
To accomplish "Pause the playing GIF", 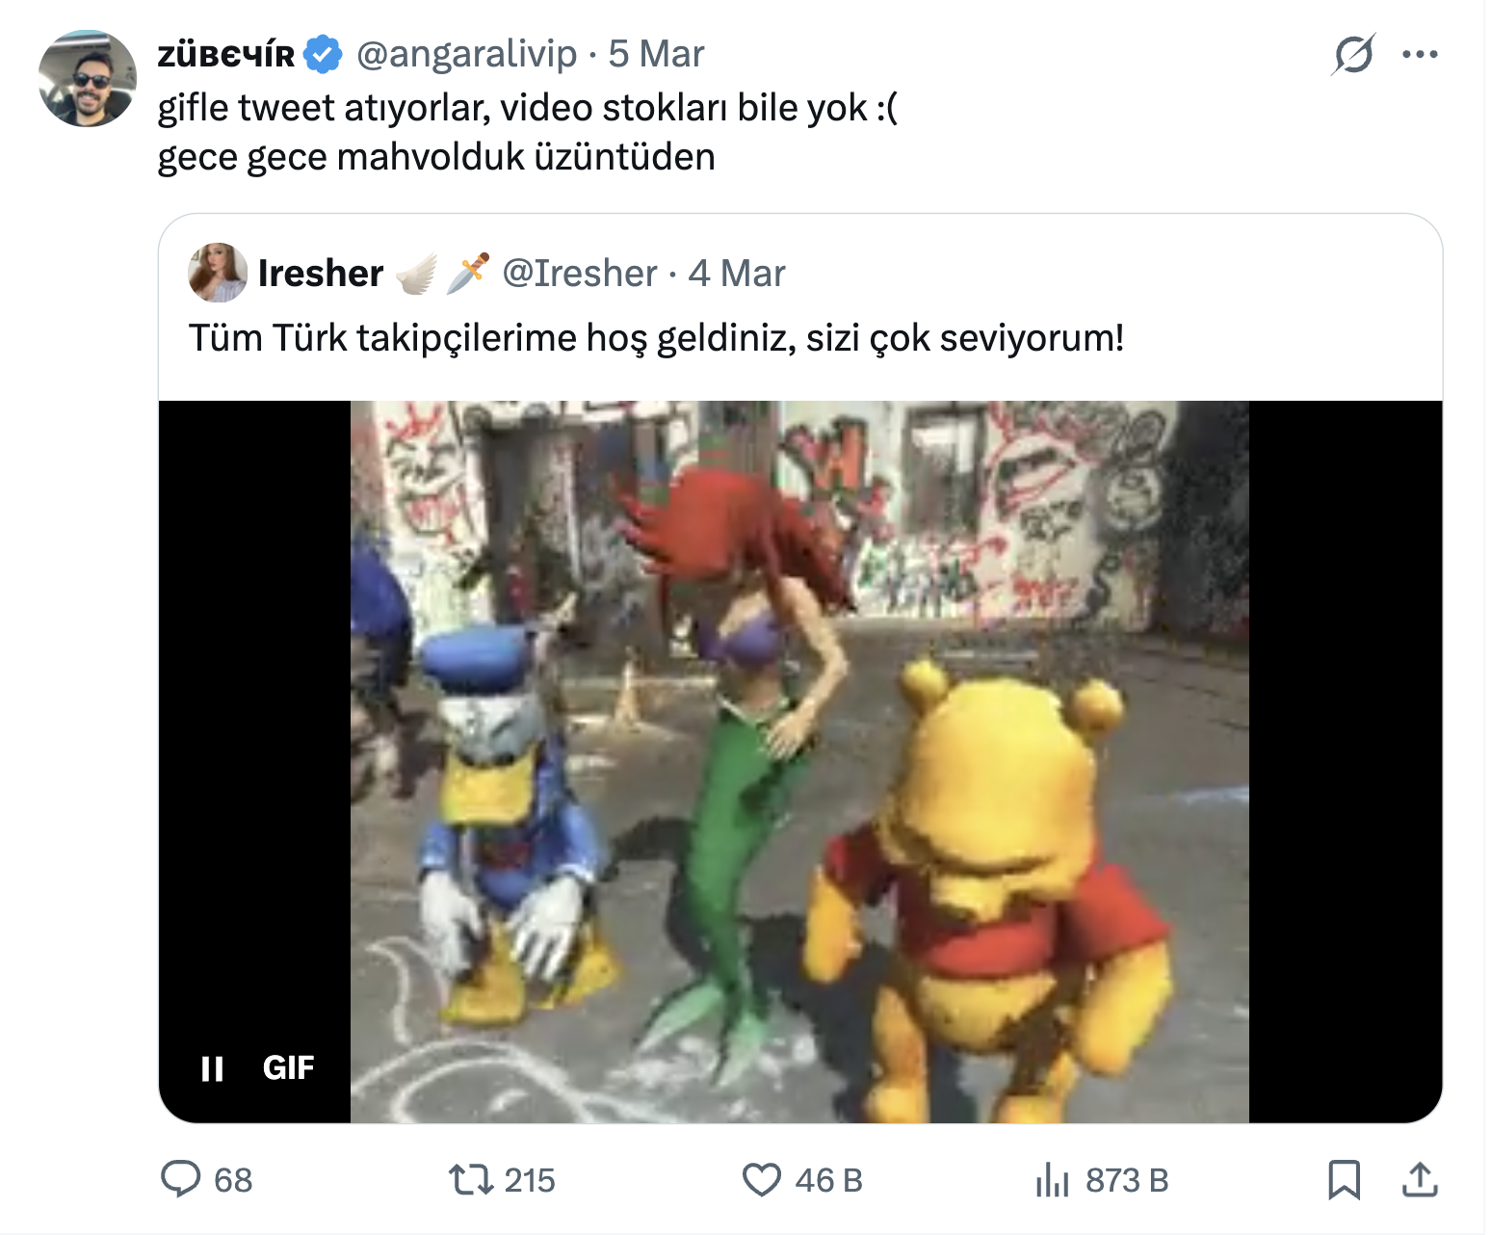I will pos(212,1068).
